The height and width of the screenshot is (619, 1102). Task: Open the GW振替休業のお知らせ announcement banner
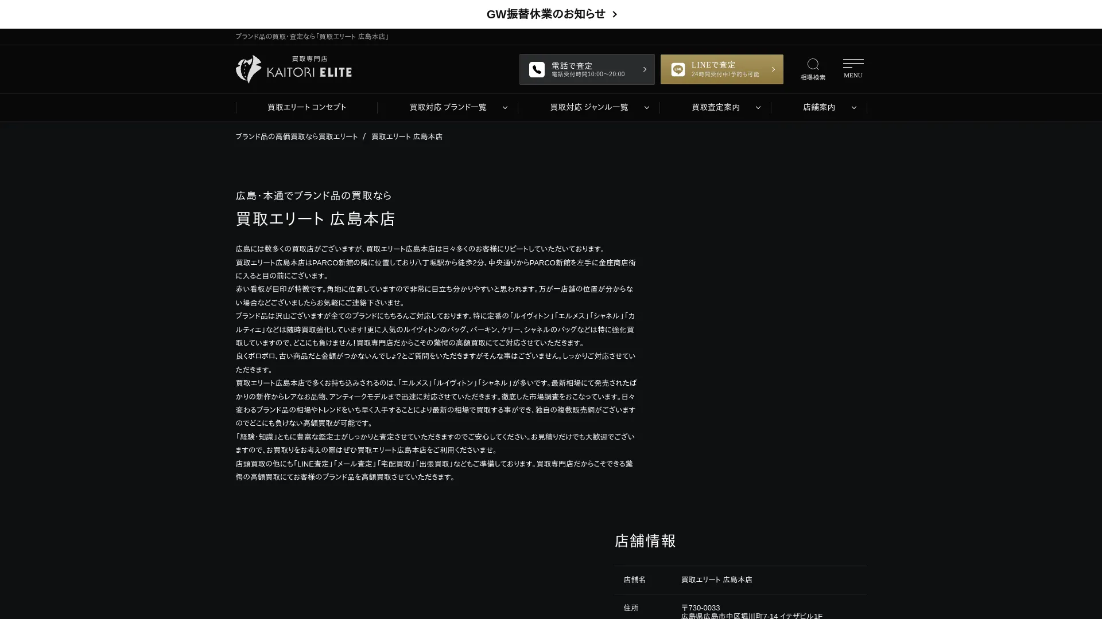tap(551, 14)
